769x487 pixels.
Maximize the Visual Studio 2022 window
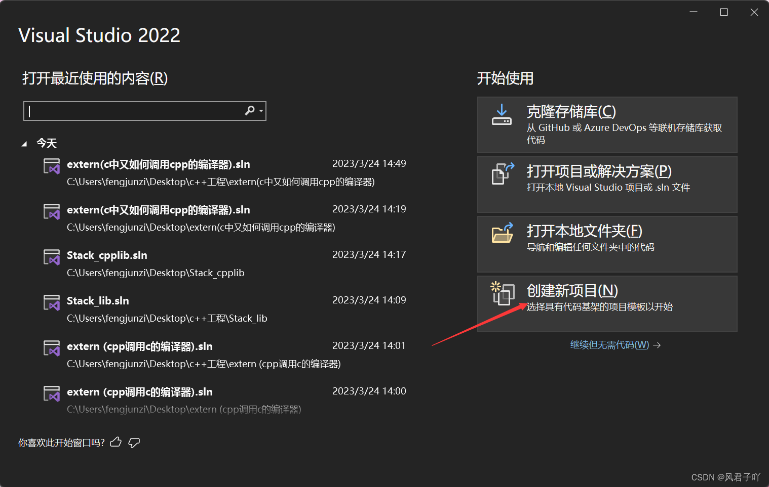click(x=724, y=12)
